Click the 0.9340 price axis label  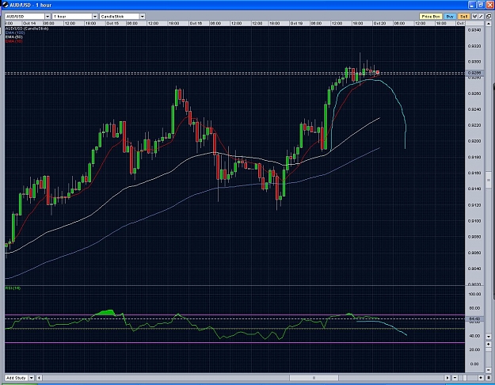[474, 30]
